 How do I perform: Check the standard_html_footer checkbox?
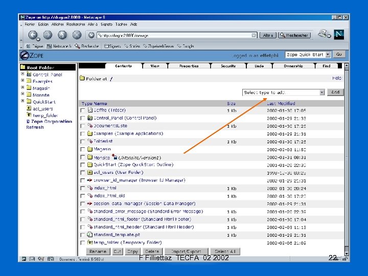pyautogui.click(x=83, y=219)
